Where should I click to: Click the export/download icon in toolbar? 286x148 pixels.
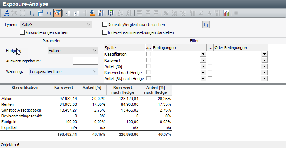[x=6, y=13]
